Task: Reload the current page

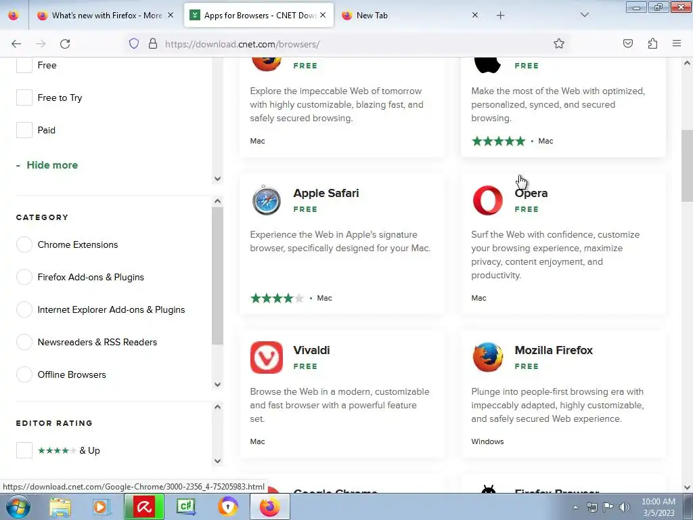Action: click(x=65, y=44)
